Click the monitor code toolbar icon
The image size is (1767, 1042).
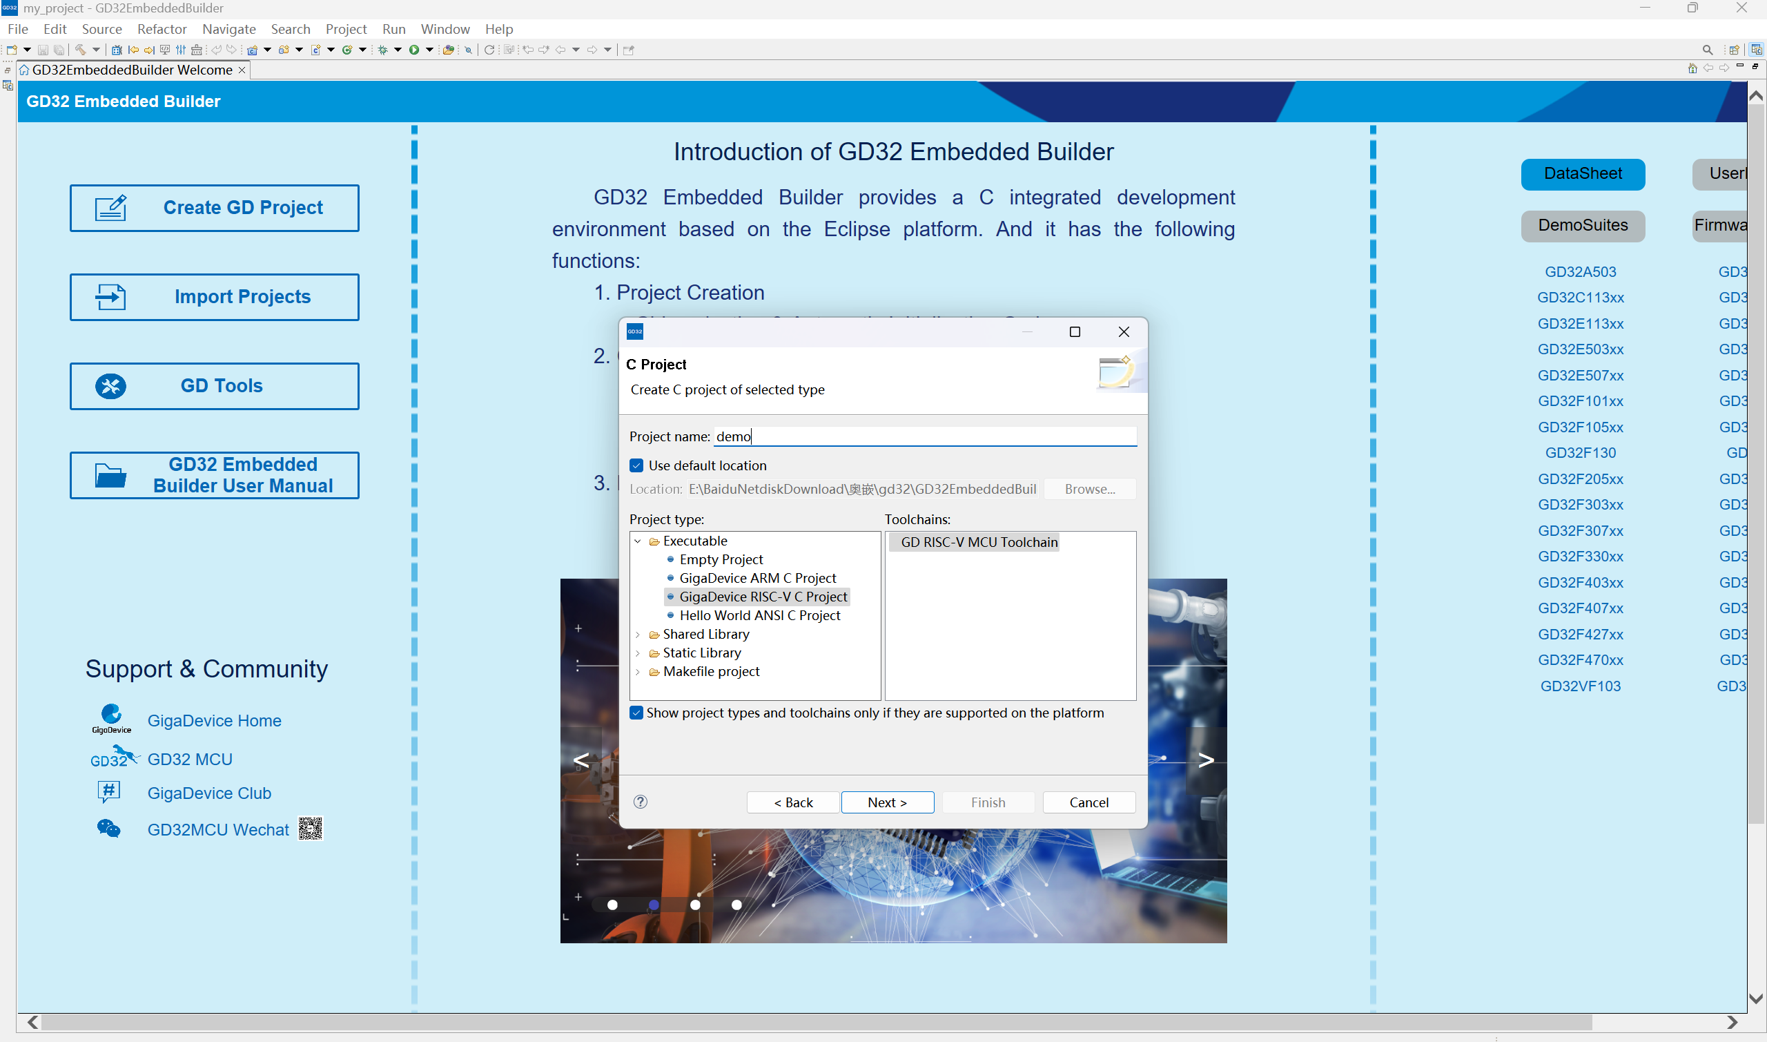point(165,50)
